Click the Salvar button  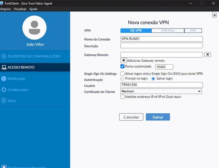(158, 117)
